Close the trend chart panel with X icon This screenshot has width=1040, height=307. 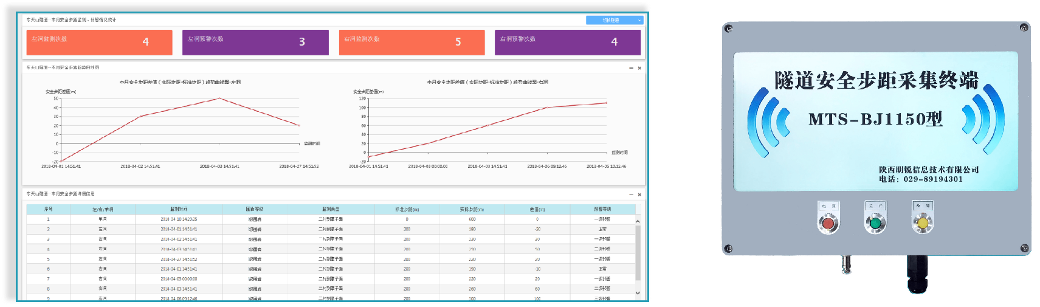[x=639, y=68]
